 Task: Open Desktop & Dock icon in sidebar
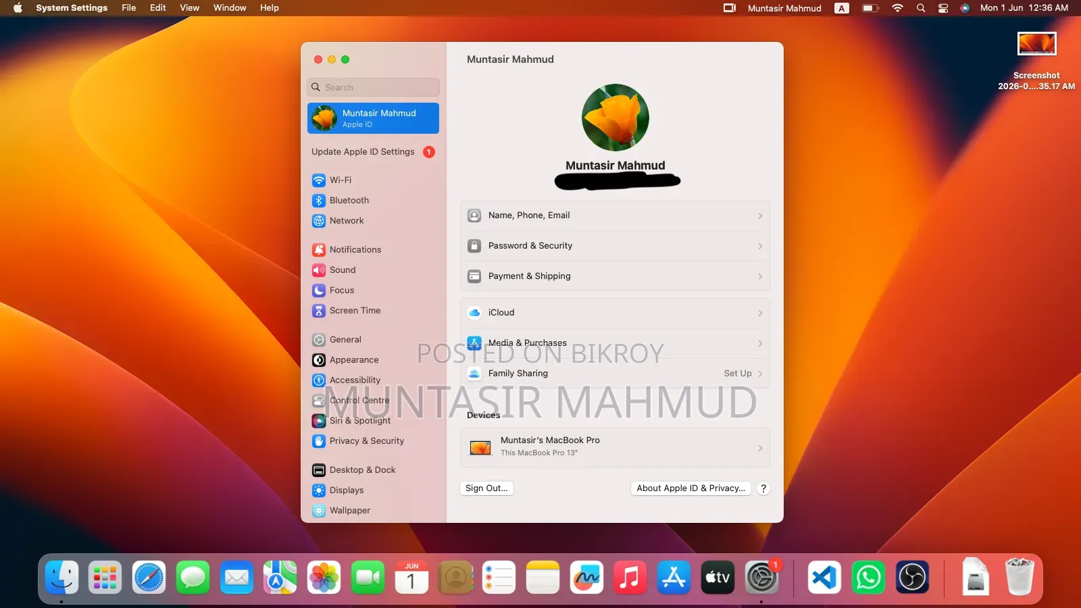click(319, 470)
